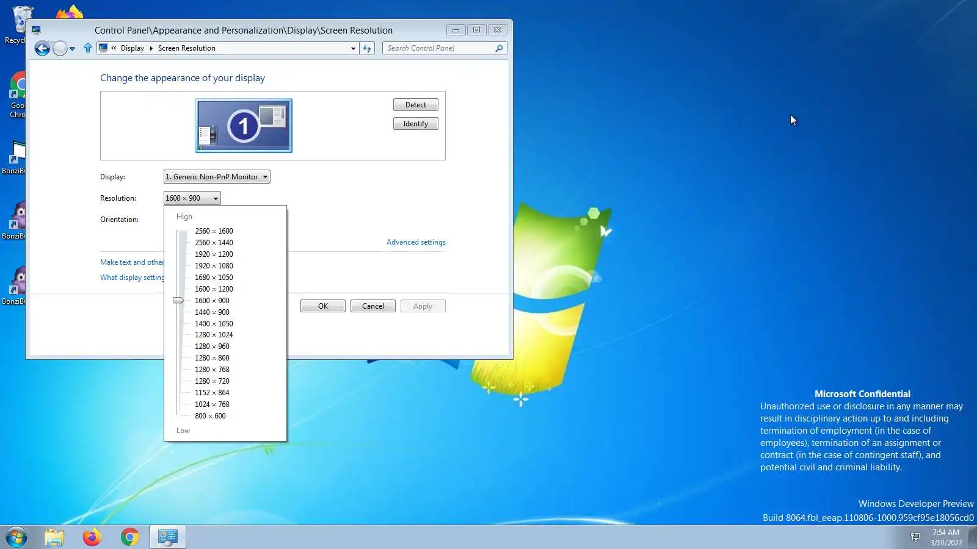Open Windows Explorer from the taskbar
977x549 pixels.
54,537
